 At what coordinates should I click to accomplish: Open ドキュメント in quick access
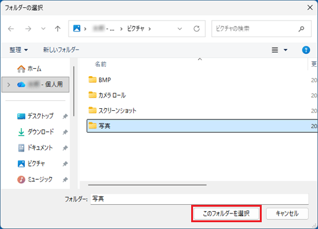pos(35,148)
